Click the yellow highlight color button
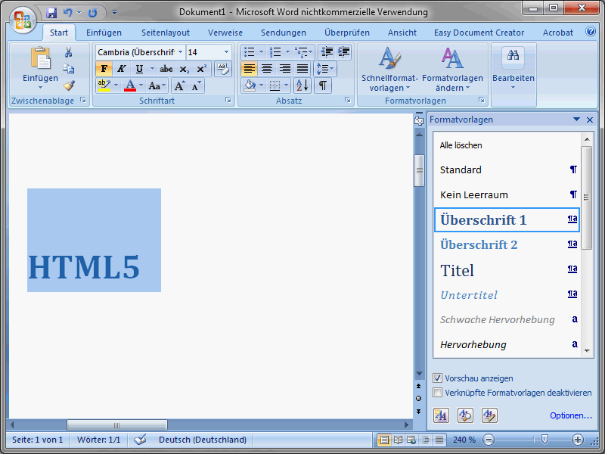 click(104, 86)
